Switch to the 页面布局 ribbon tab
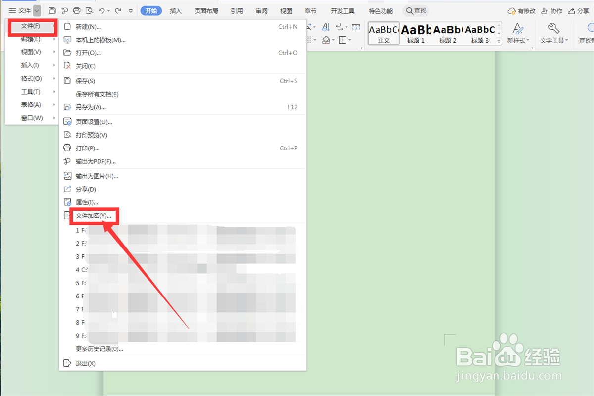This screenshot has height=396, width=594. click(x=206, y=11)
